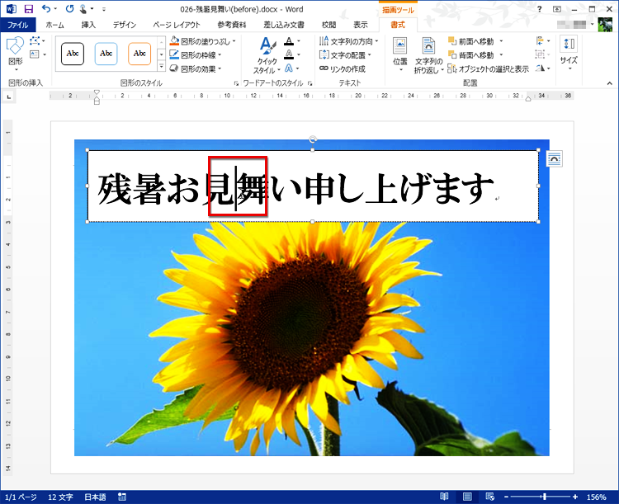Click the text fill A icon

pyautogui.click(x=289, y=41)
